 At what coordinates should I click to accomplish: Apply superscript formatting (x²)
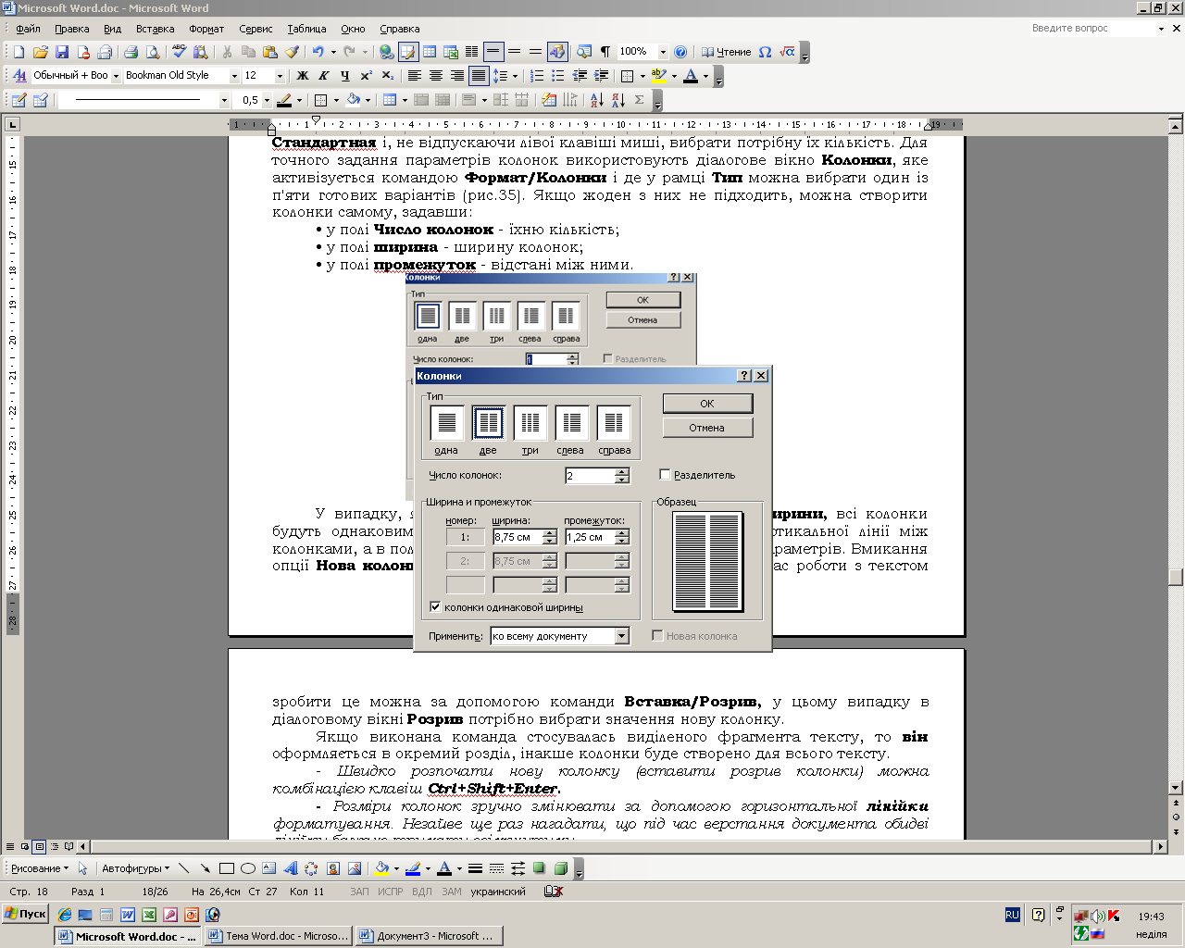(367, 76)
